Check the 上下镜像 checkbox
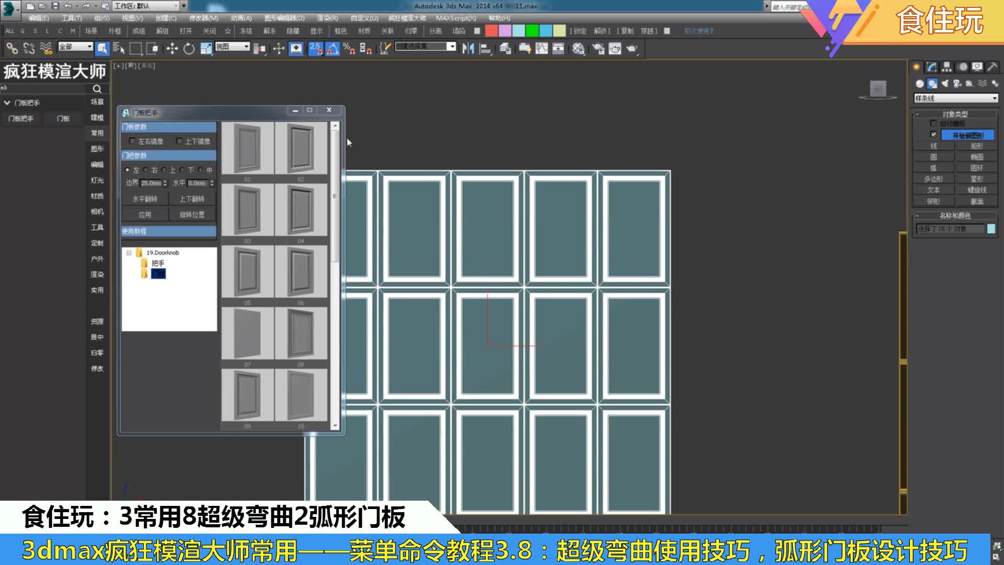This screenshot has height=565, width=1004. tap(180, 141)
